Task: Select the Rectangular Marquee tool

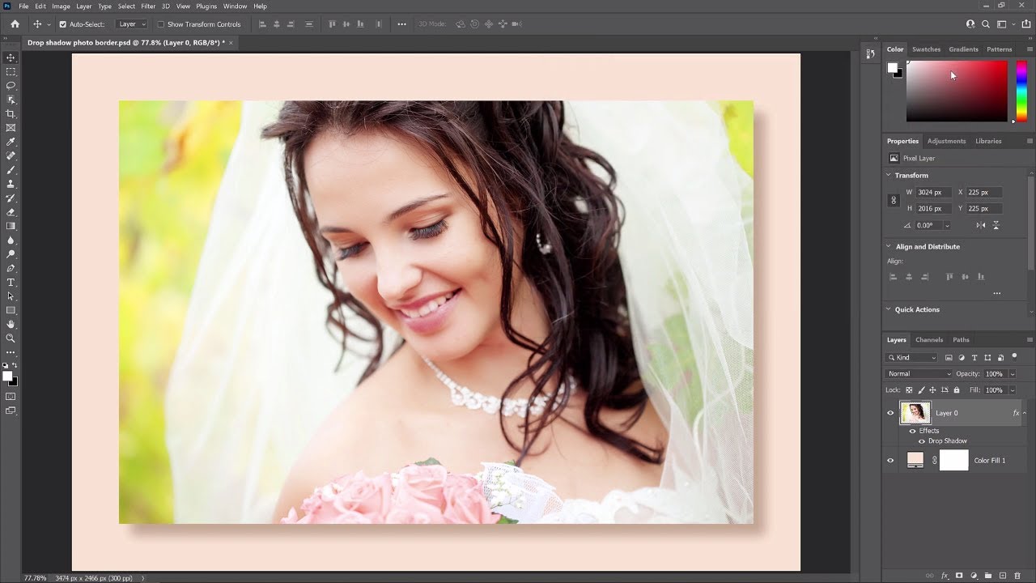Action: coord(11,72)
